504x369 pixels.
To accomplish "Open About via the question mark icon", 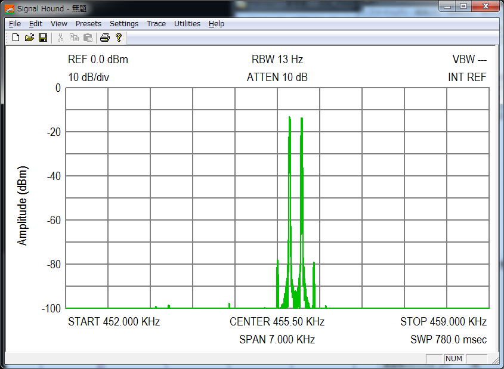I will tap(119, 38).
